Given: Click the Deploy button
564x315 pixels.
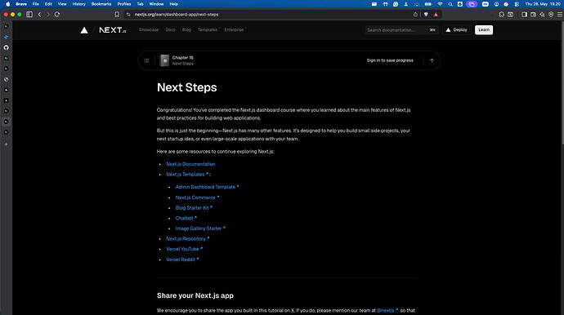Looking at the screenshot, I should [x=456, y=30].
